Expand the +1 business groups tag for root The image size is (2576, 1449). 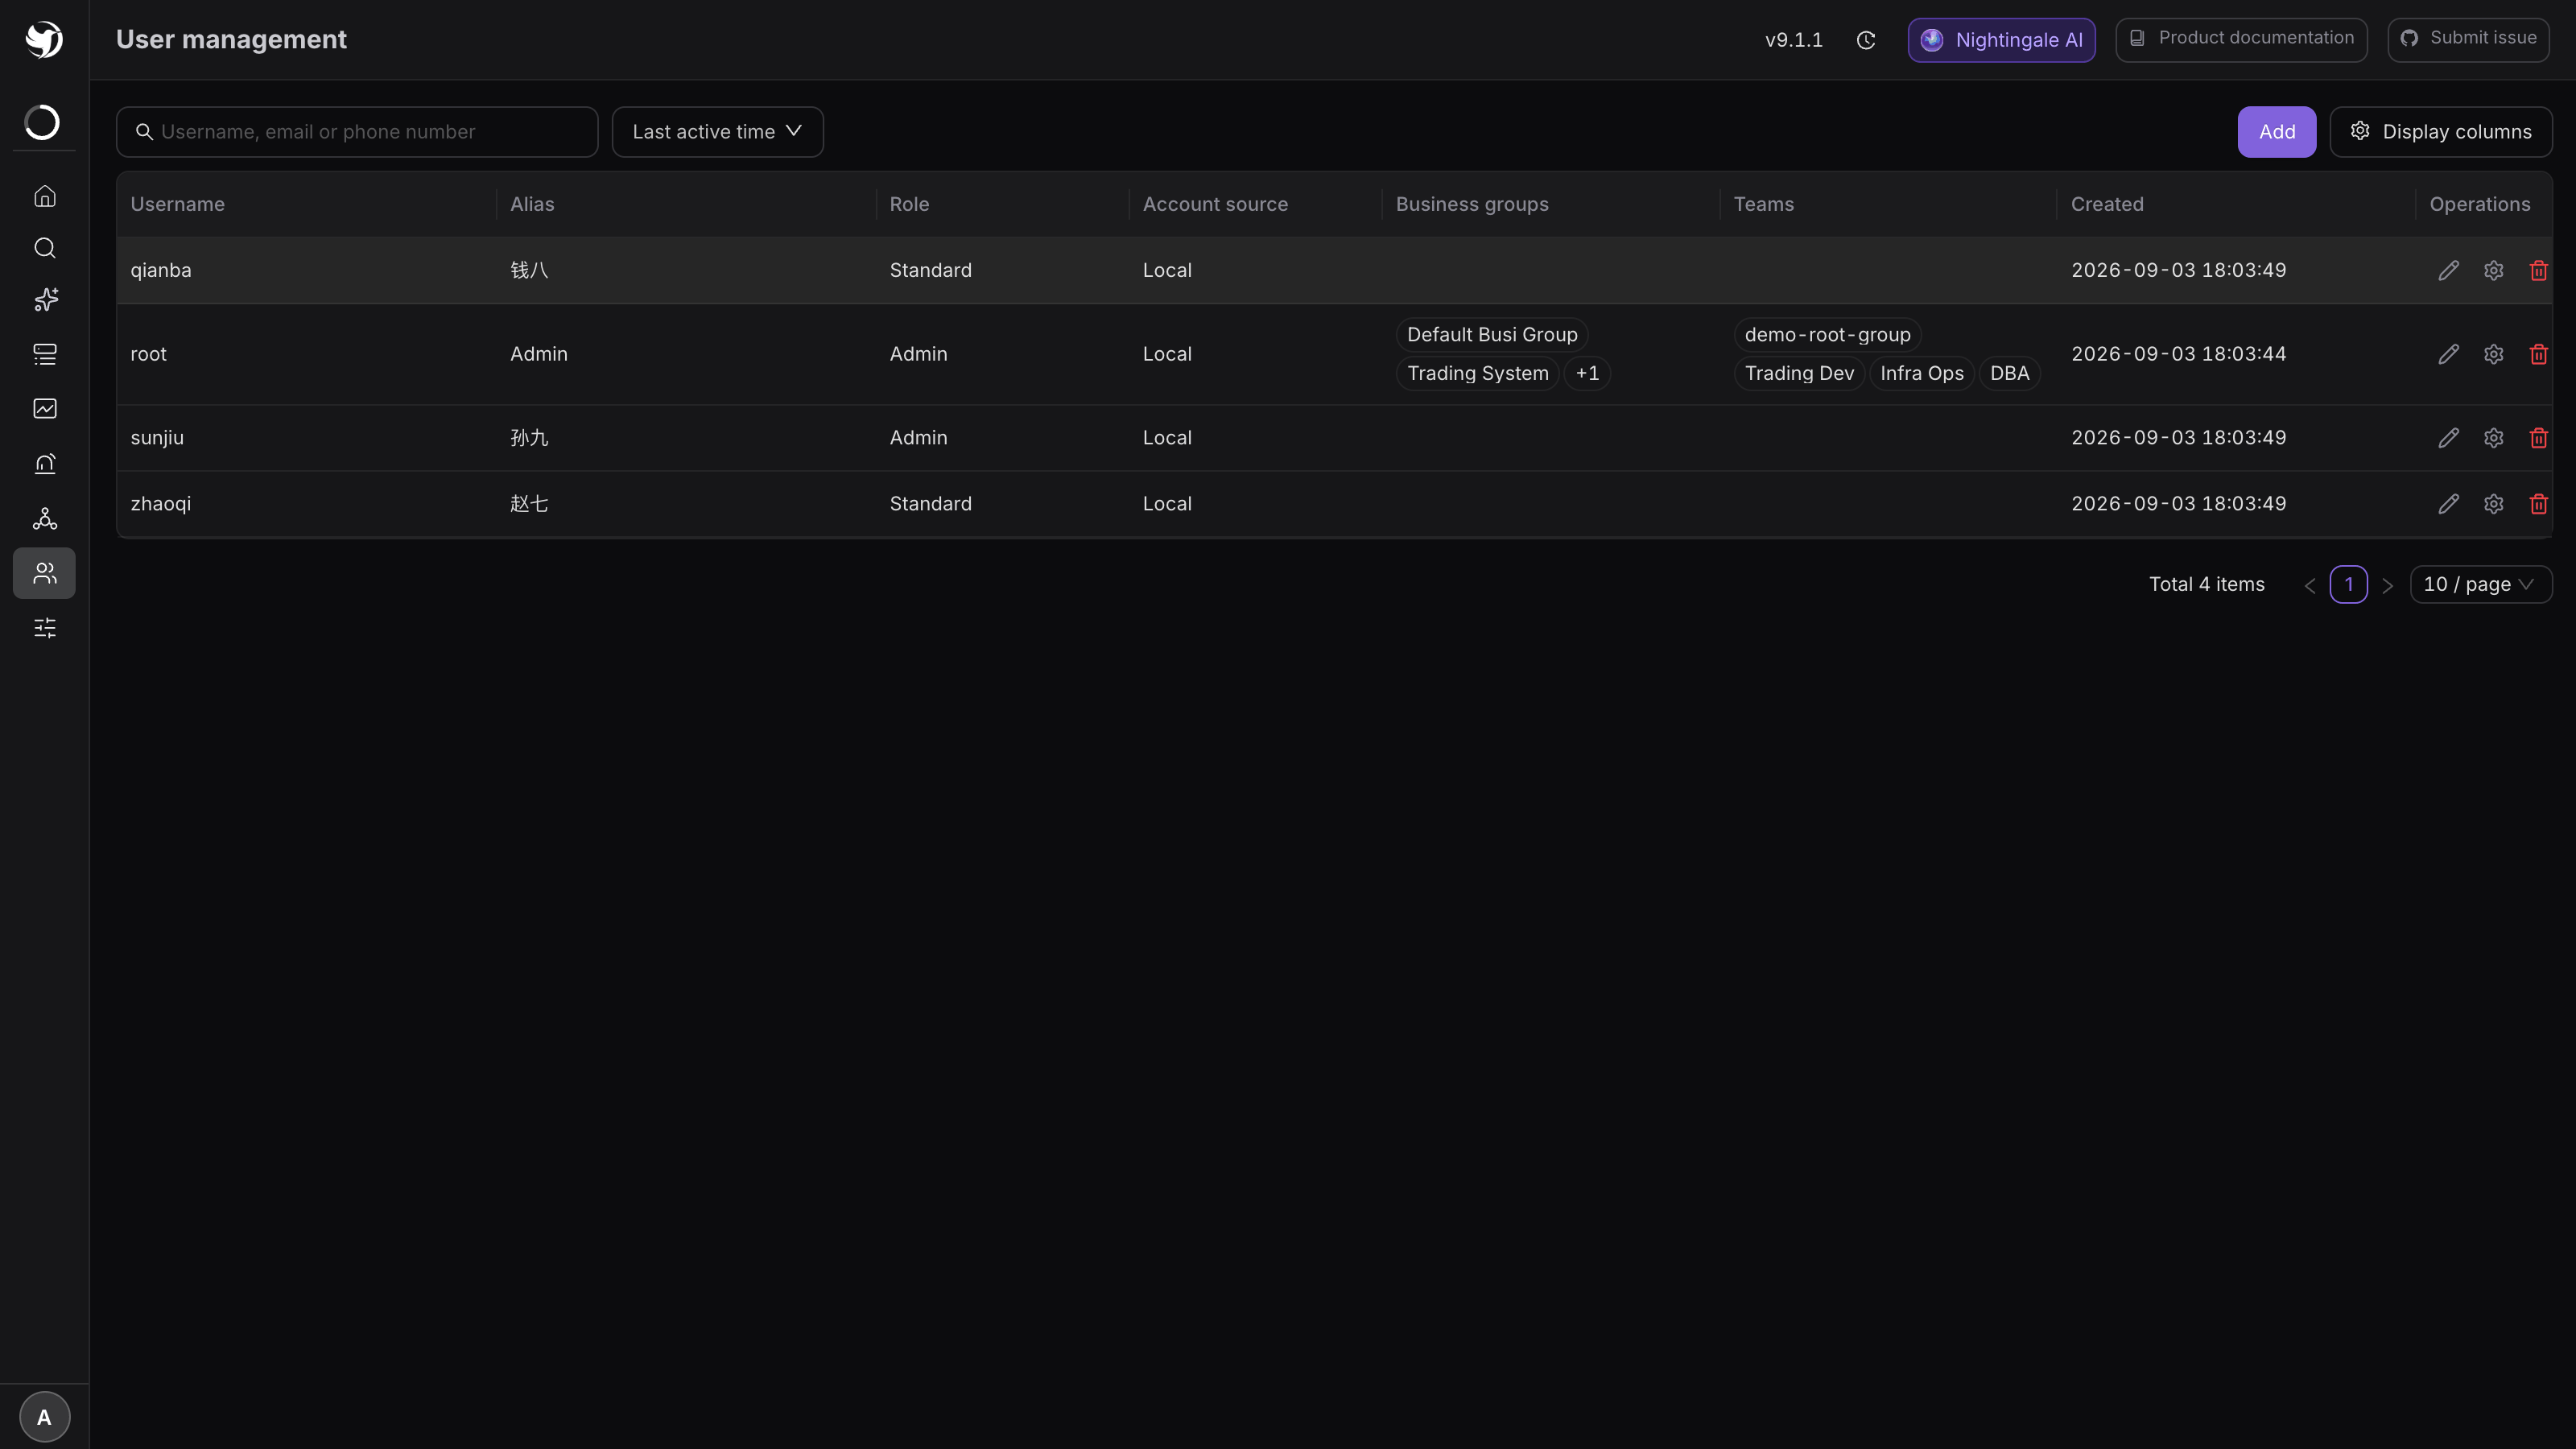click(1587, 374)
